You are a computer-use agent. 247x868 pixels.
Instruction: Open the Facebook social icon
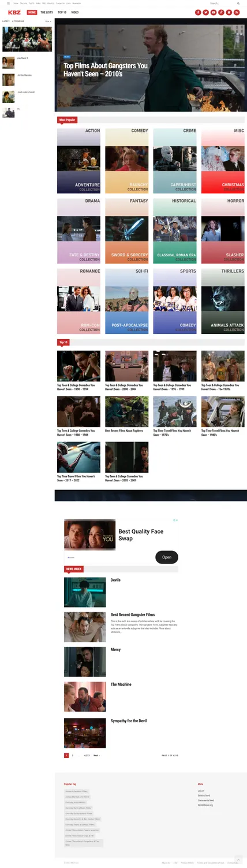tap(199, 12)
